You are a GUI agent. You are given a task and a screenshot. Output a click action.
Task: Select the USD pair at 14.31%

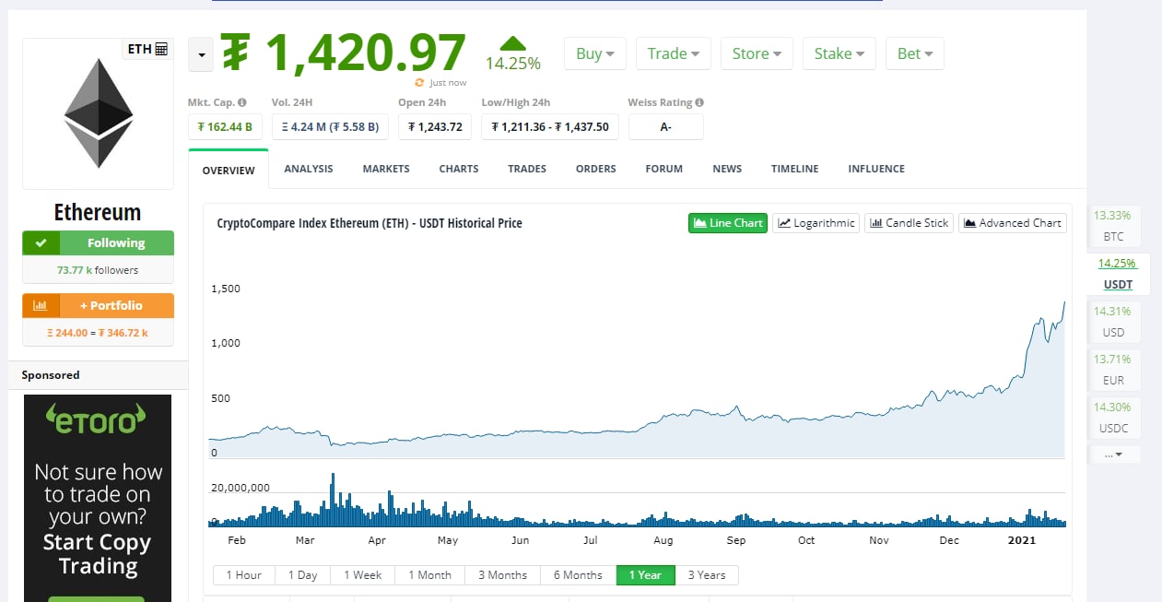pyautogui.click(x=1113, y=322)
